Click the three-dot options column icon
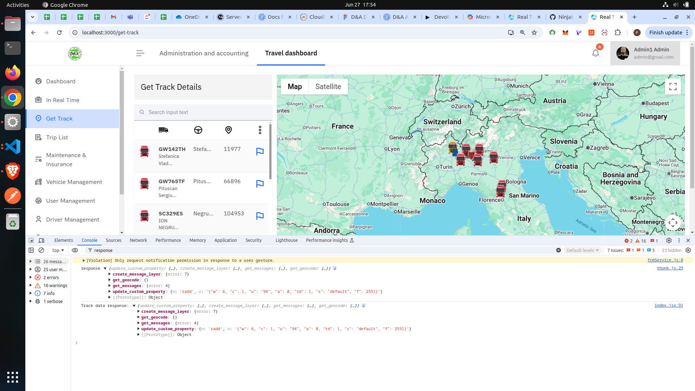The height and width of the screenshot is (391, 695). (260, 130)
